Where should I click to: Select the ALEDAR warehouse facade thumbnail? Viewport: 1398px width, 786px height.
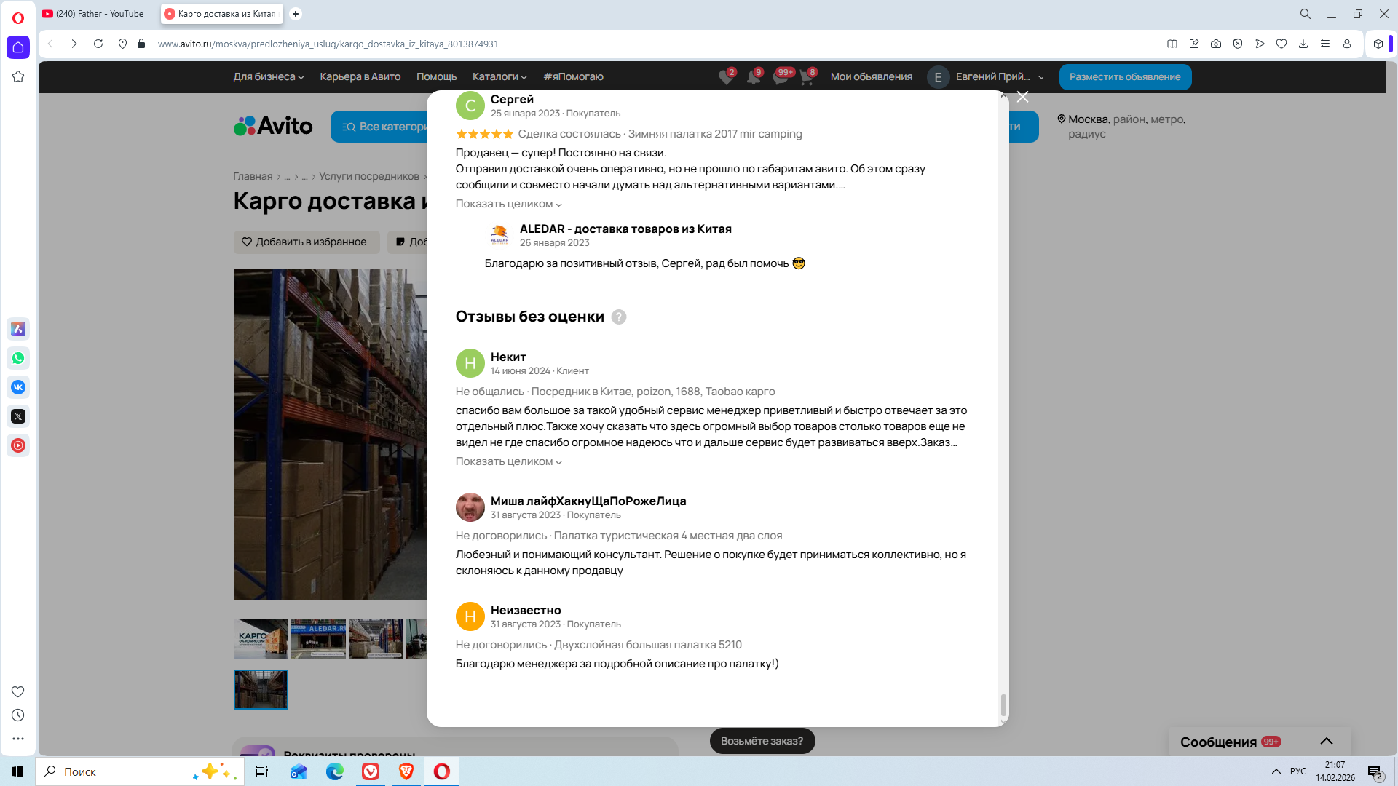tap(318, 638)
